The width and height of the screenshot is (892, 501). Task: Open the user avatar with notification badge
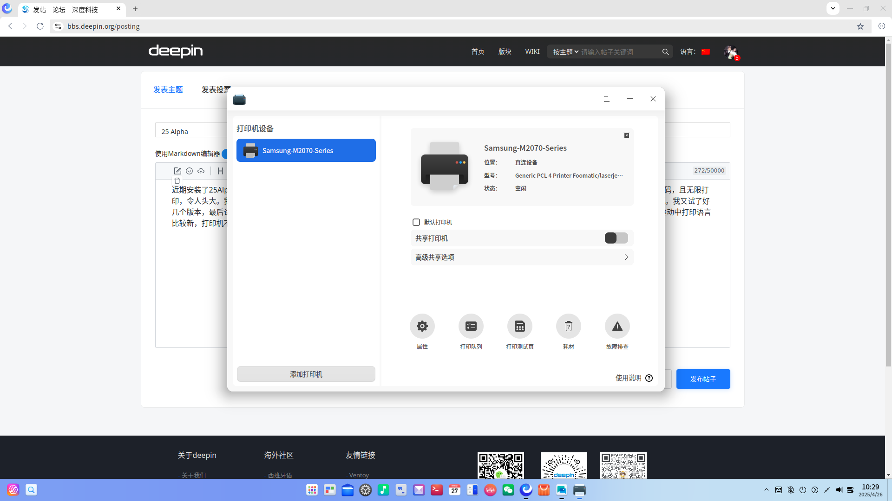731,52
